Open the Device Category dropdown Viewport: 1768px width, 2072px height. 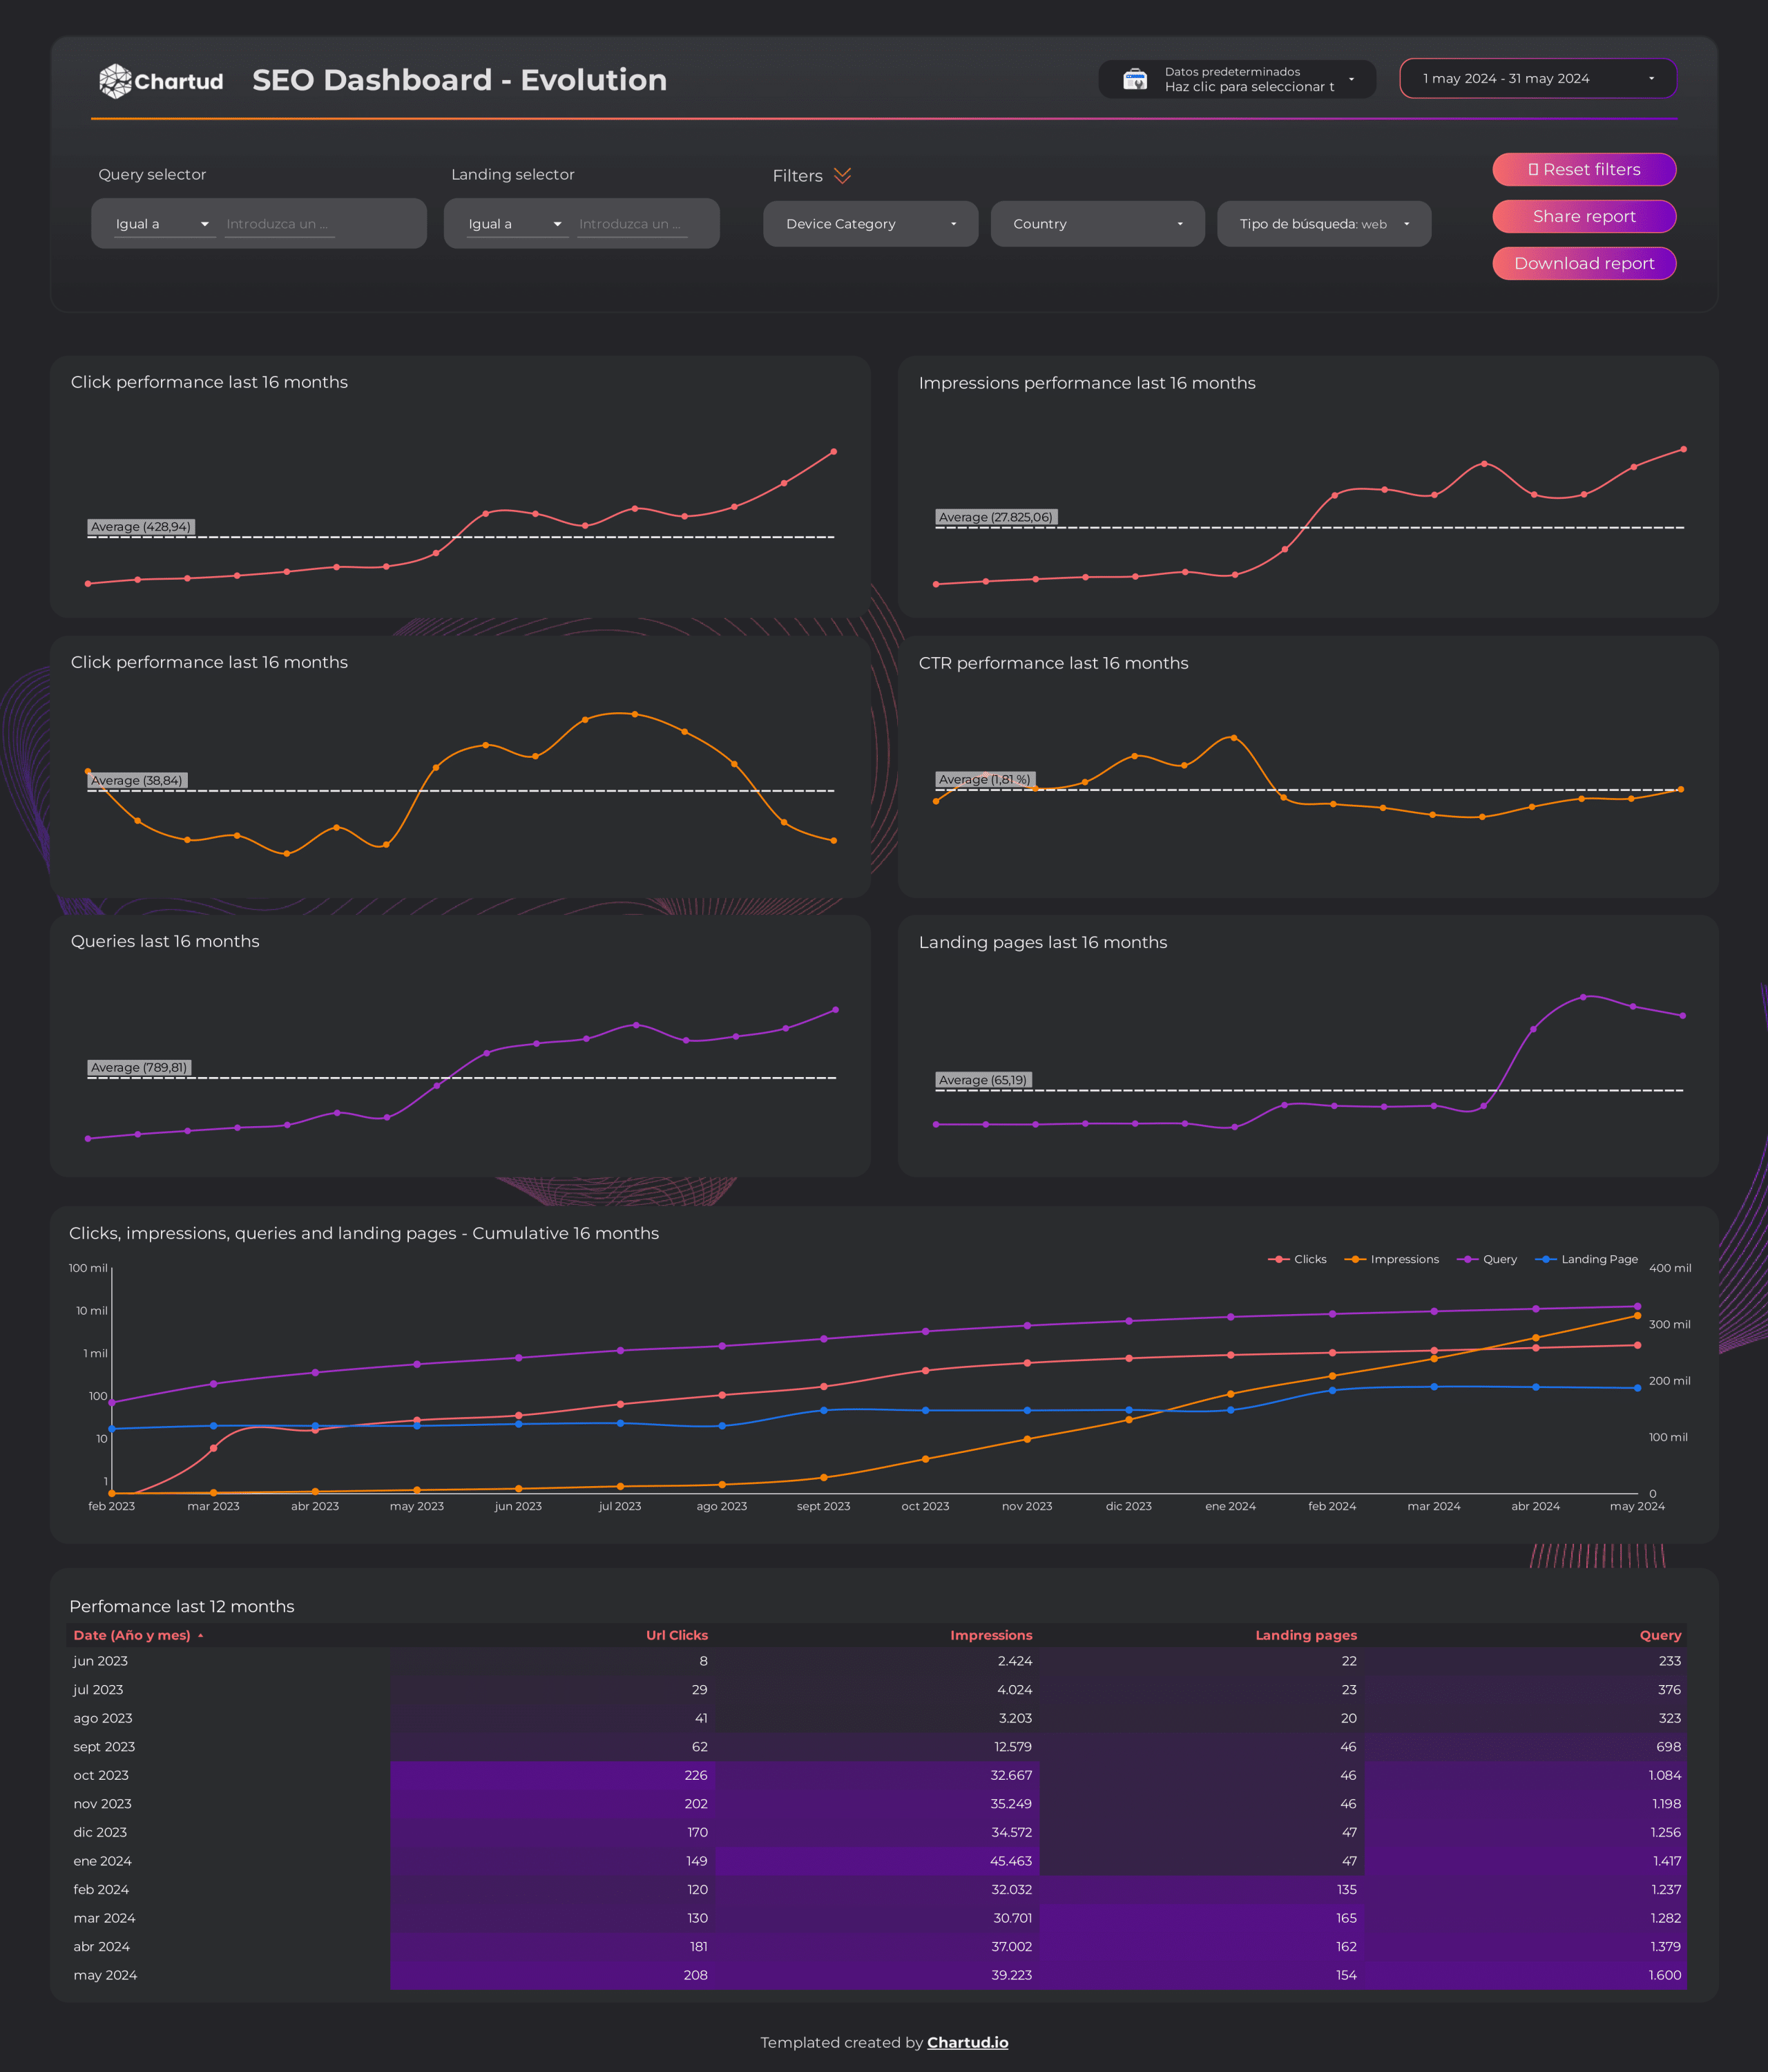(870, 224)
